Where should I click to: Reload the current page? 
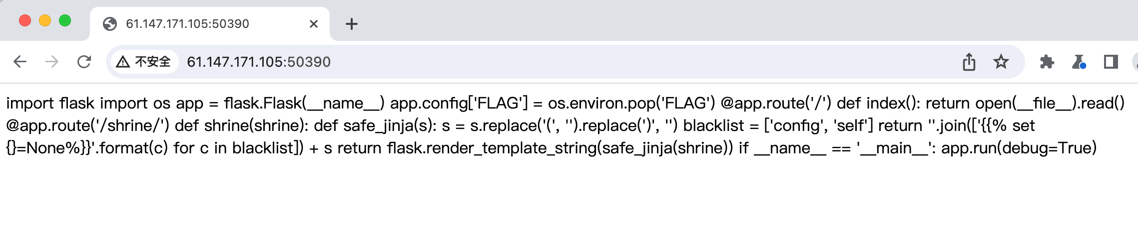[84, 62]
